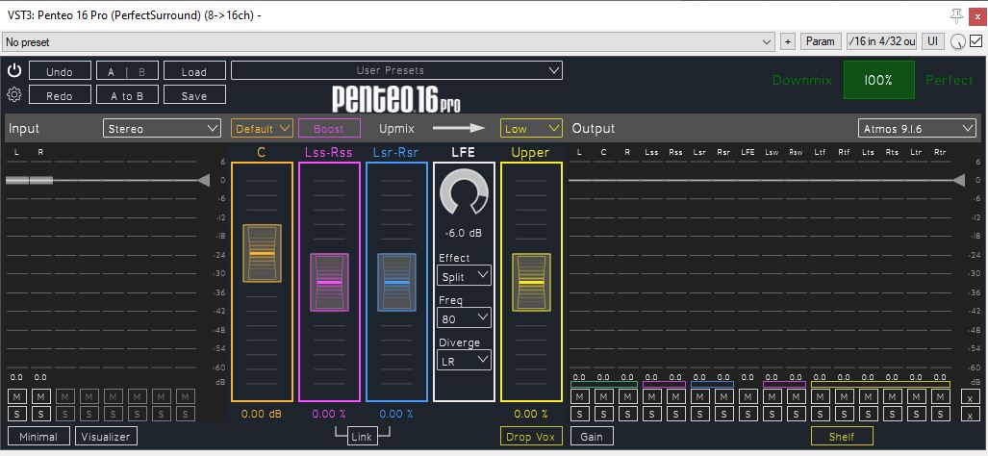Viewport: 988px width, 456px height.
Task: Open the Input Stereo format dropdown
Action: tap(163, 128)
